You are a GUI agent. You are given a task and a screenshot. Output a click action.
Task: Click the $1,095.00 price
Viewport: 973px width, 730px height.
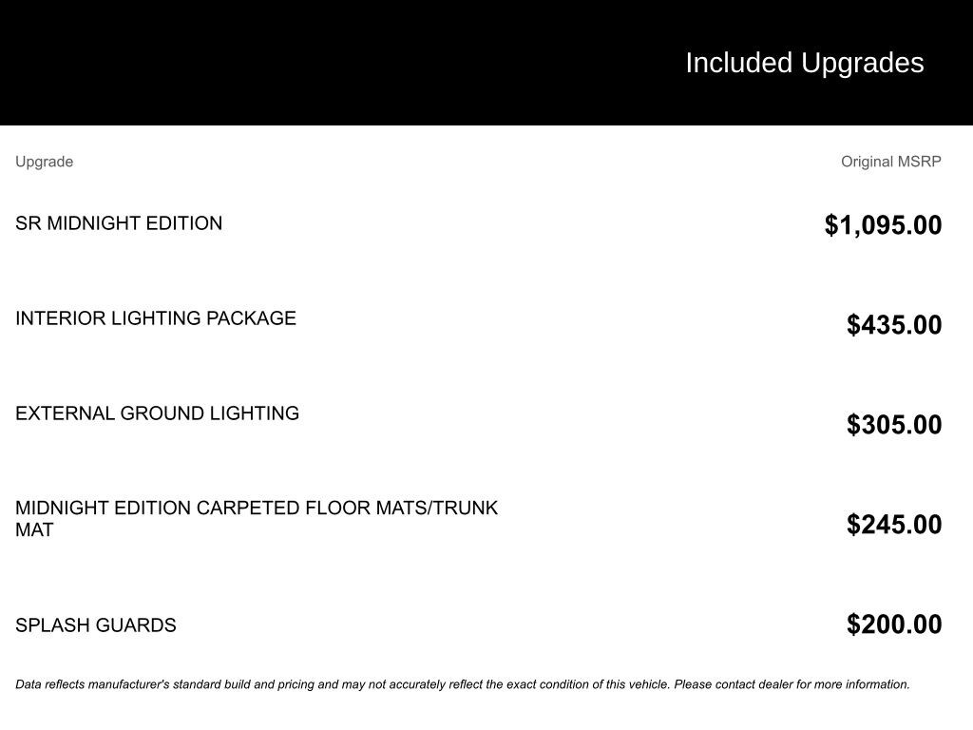click(x=883, y=225)
